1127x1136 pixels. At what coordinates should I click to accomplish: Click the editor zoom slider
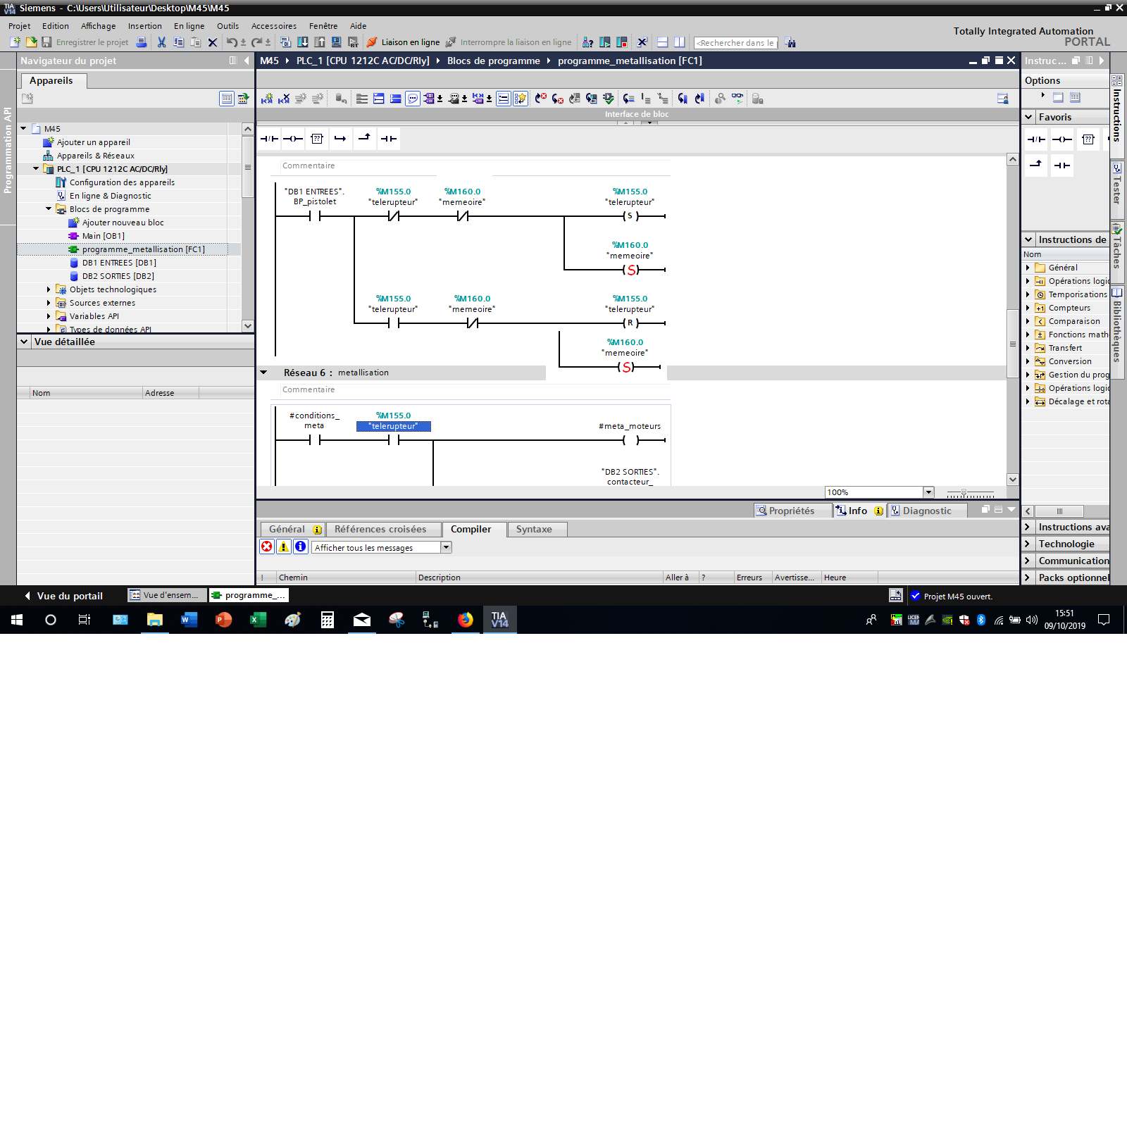964,493
